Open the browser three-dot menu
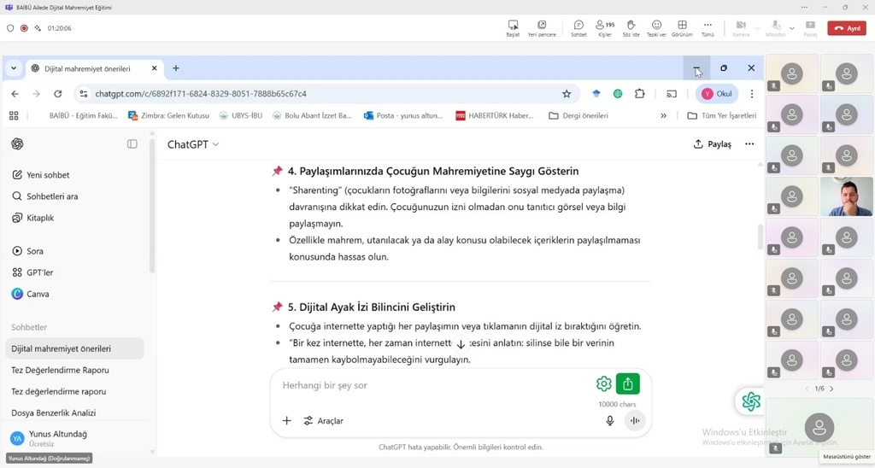 pyautogui.click(x=752, y=94)
